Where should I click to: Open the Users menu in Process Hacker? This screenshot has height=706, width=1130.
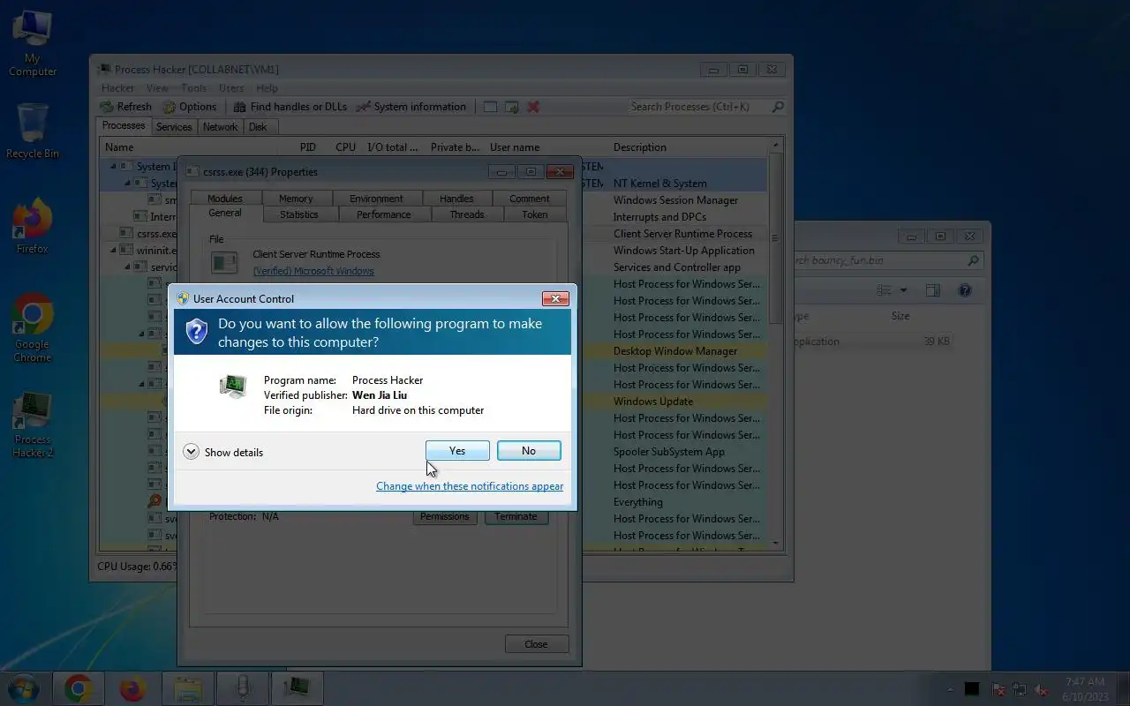pos(231,88)
